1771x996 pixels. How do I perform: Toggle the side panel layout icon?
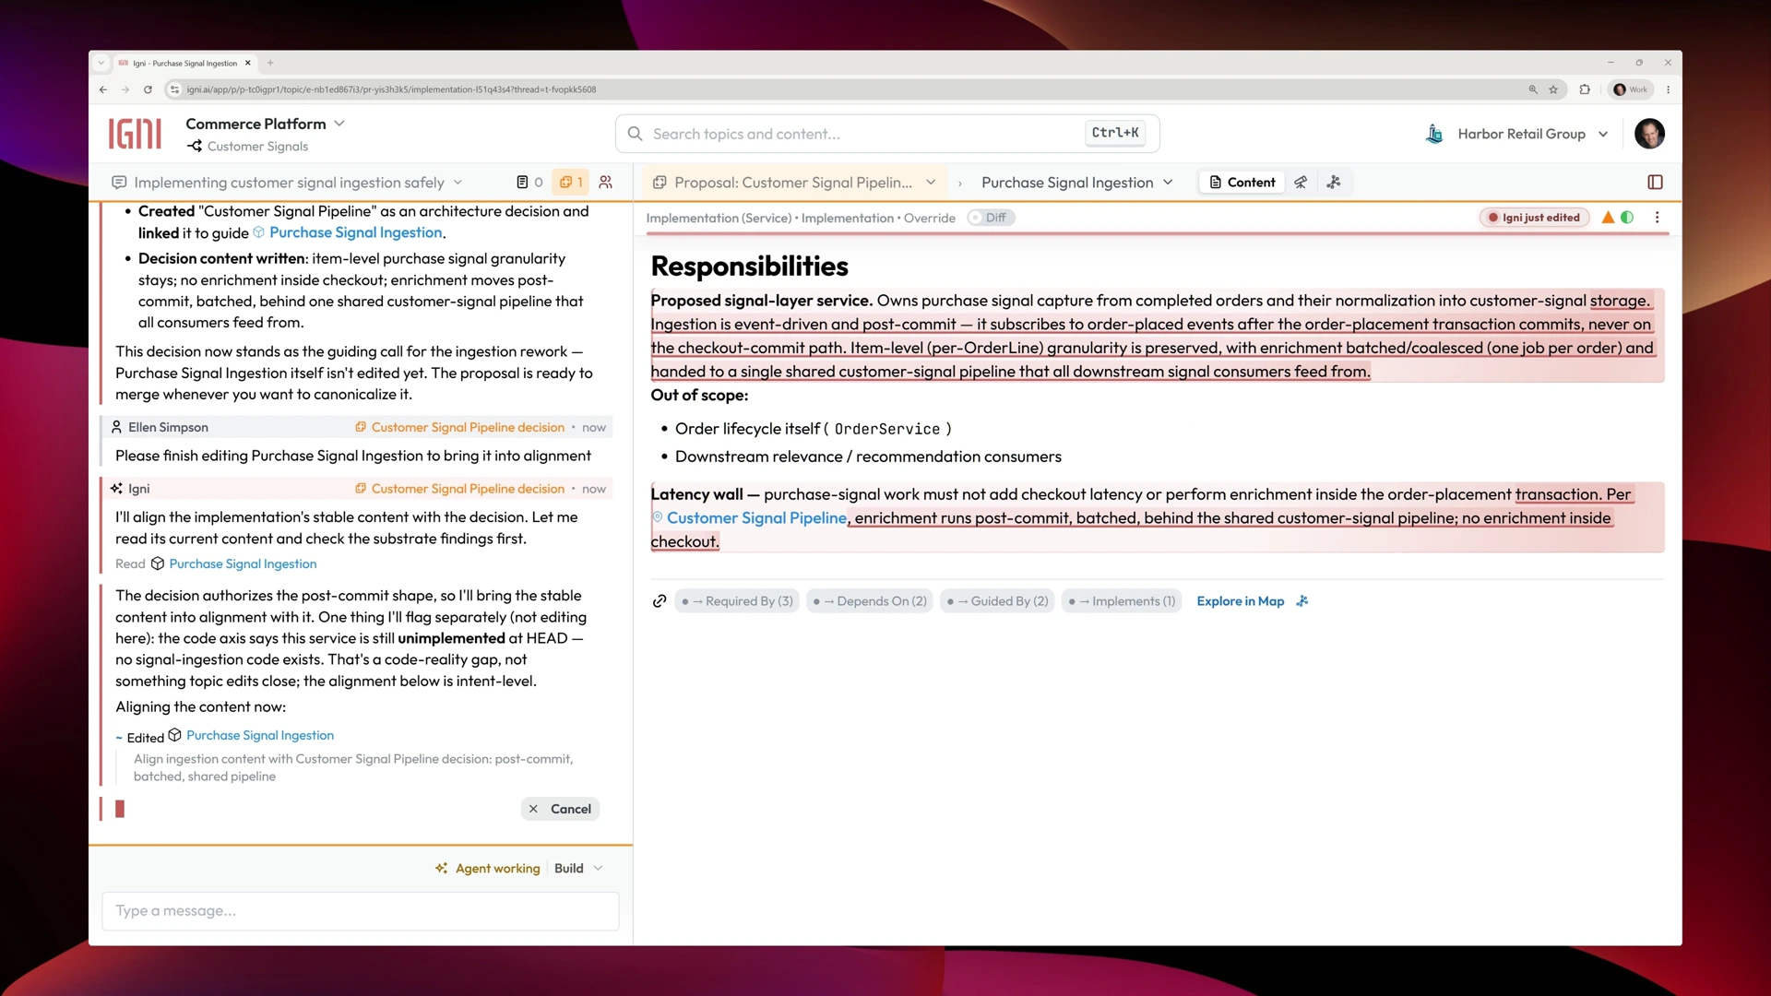pos(1656,183)
